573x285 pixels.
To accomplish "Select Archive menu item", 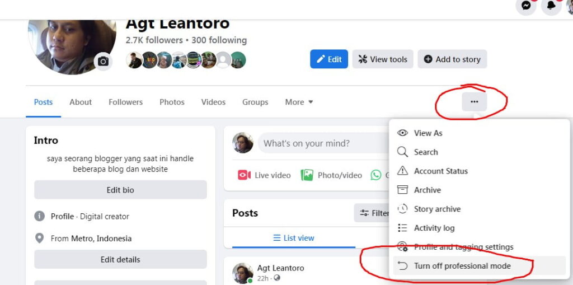I will point(479,190).
